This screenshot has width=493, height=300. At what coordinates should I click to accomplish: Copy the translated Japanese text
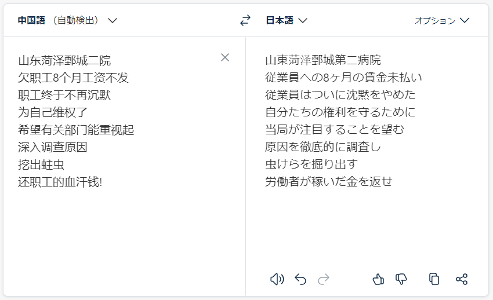point(434,279)
